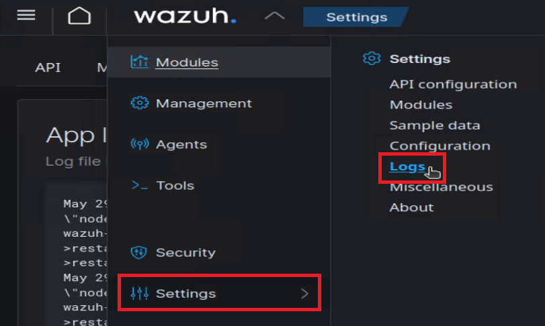Open API configuration settings

[x=453, y=85]
